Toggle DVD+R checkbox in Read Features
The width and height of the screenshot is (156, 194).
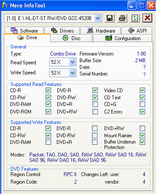95,104
